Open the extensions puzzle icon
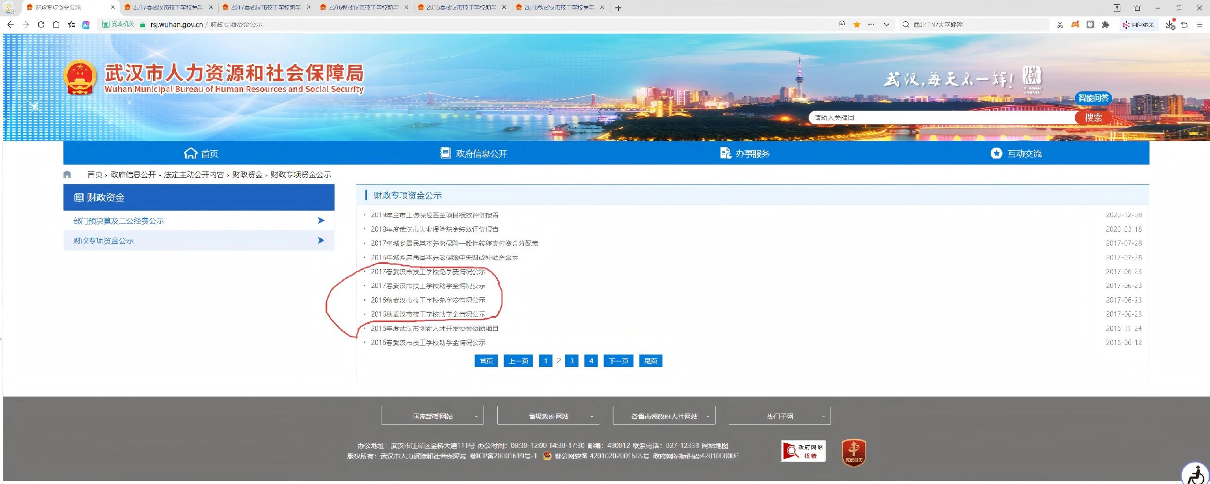 (x=1106, y=25)
